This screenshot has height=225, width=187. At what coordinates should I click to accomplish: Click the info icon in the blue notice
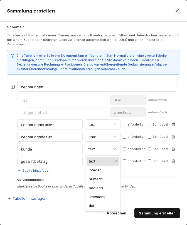13,56
